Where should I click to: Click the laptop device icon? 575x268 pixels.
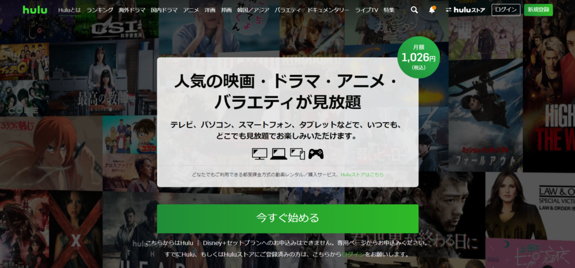coord(279,154)
